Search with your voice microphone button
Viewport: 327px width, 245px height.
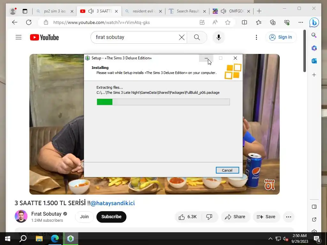218,38
